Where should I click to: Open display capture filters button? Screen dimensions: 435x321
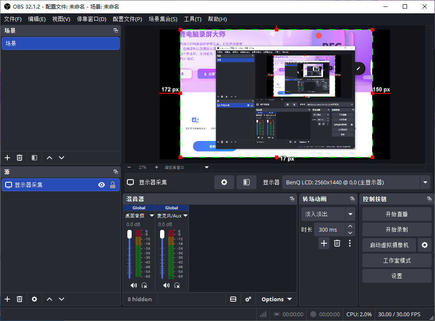click(247, 182)
